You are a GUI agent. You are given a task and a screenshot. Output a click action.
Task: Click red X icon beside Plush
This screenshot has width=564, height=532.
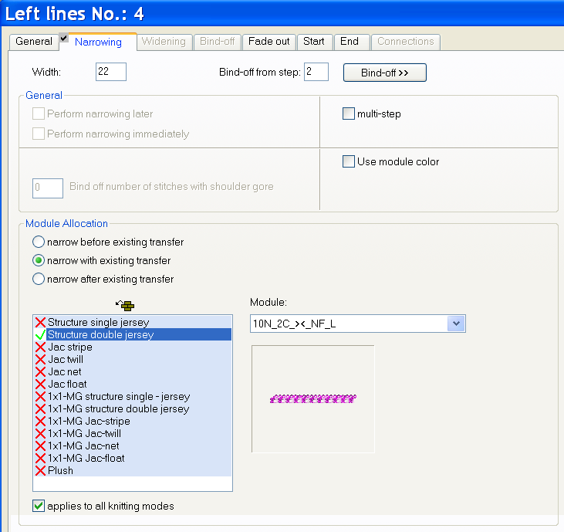tap(40, 470)
